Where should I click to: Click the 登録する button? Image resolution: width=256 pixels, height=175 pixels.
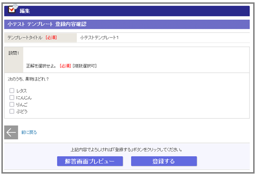164,161
